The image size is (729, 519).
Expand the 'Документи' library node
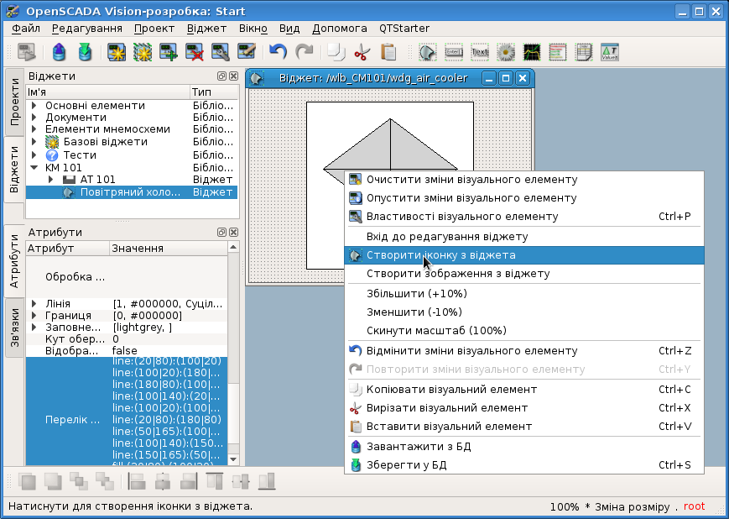click(x=34, y=118)
